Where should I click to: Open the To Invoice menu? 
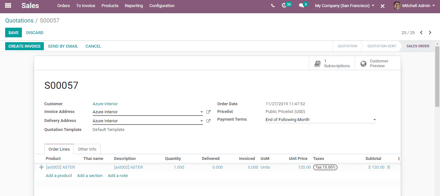[x=86, y=6]
